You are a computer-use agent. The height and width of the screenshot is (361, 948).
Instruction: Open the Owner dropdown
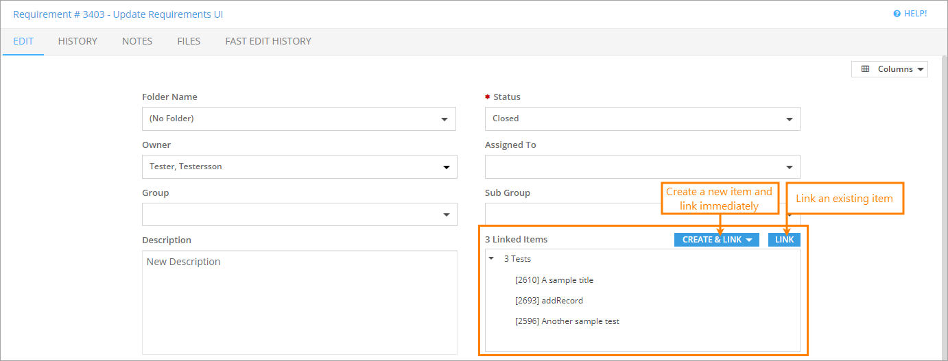(x=298, y=166)
